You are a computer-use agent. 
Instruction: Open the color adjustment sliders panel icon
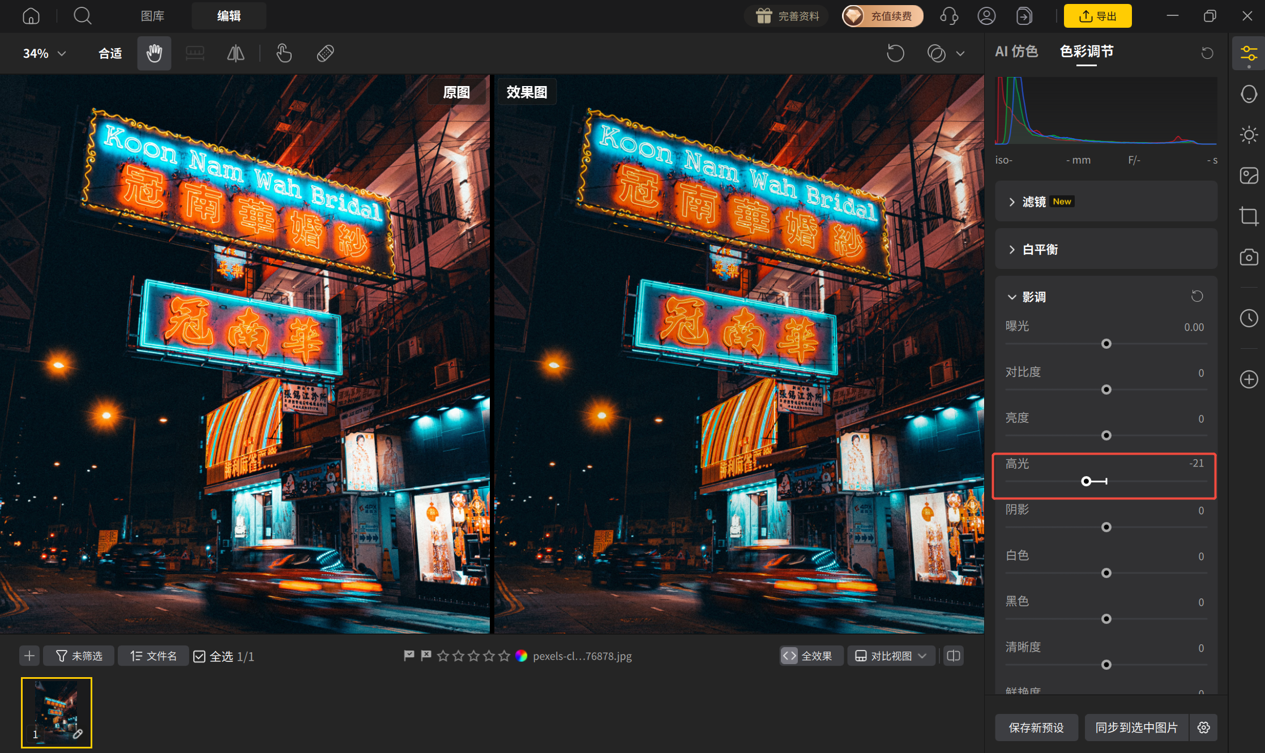1249,54
